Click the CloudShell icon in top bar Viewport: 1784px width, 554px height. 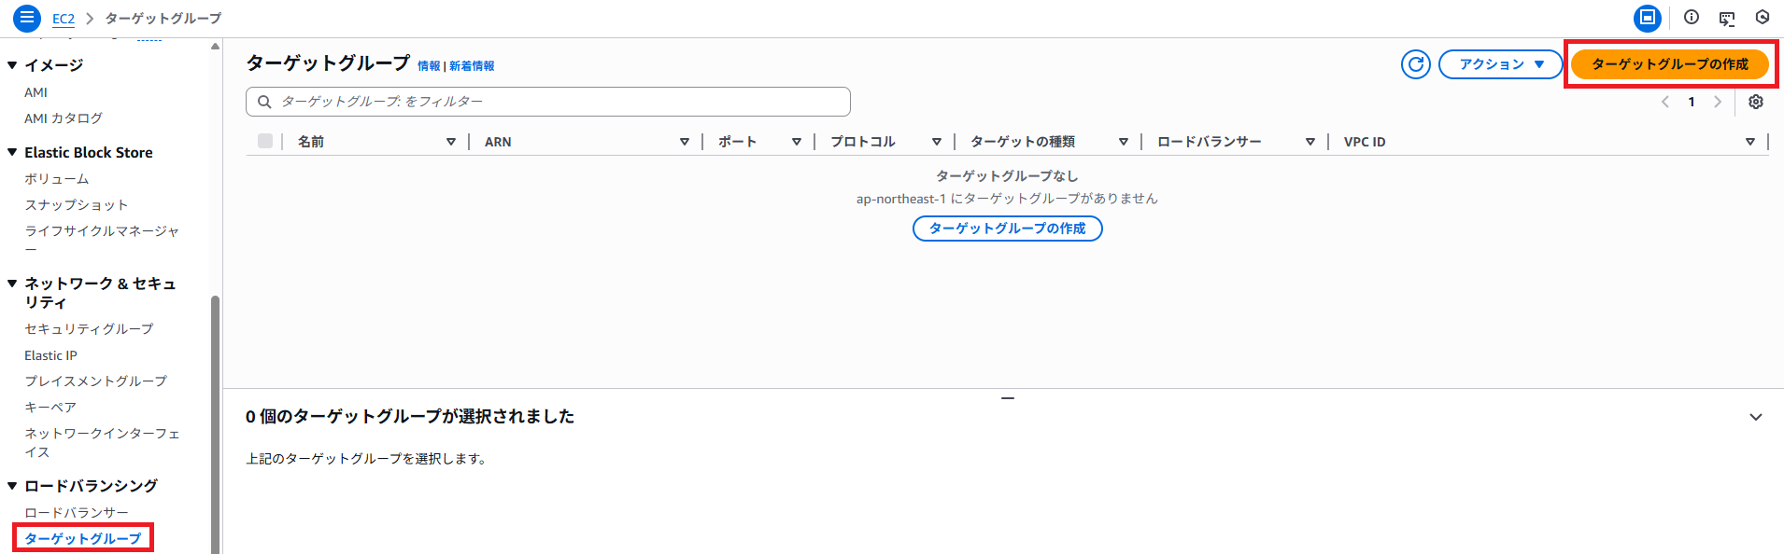point(1647,18)
